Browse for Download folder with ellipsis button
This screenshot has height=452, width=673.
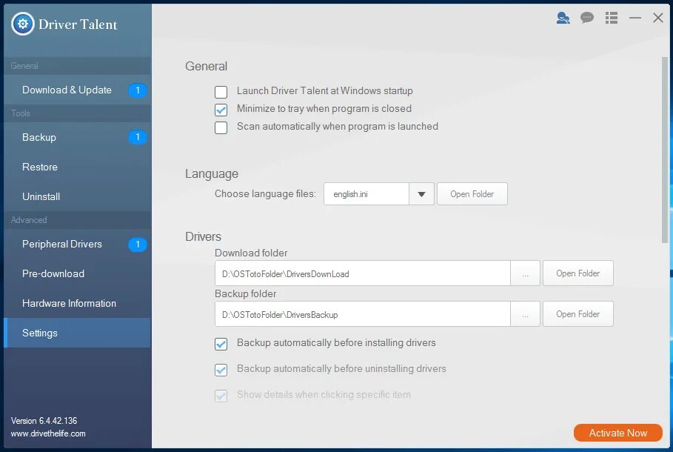(525, 273)
